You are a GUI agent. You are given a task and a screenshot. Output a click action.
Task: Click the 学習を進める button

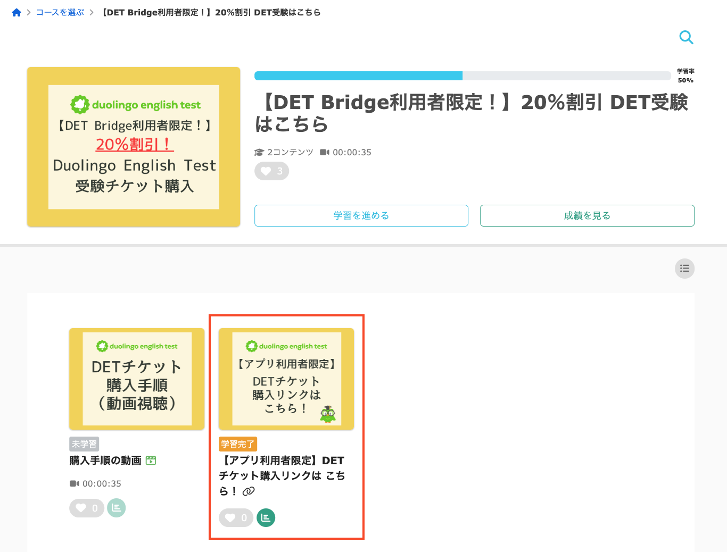pyautogui.click(x=361, y=215)
